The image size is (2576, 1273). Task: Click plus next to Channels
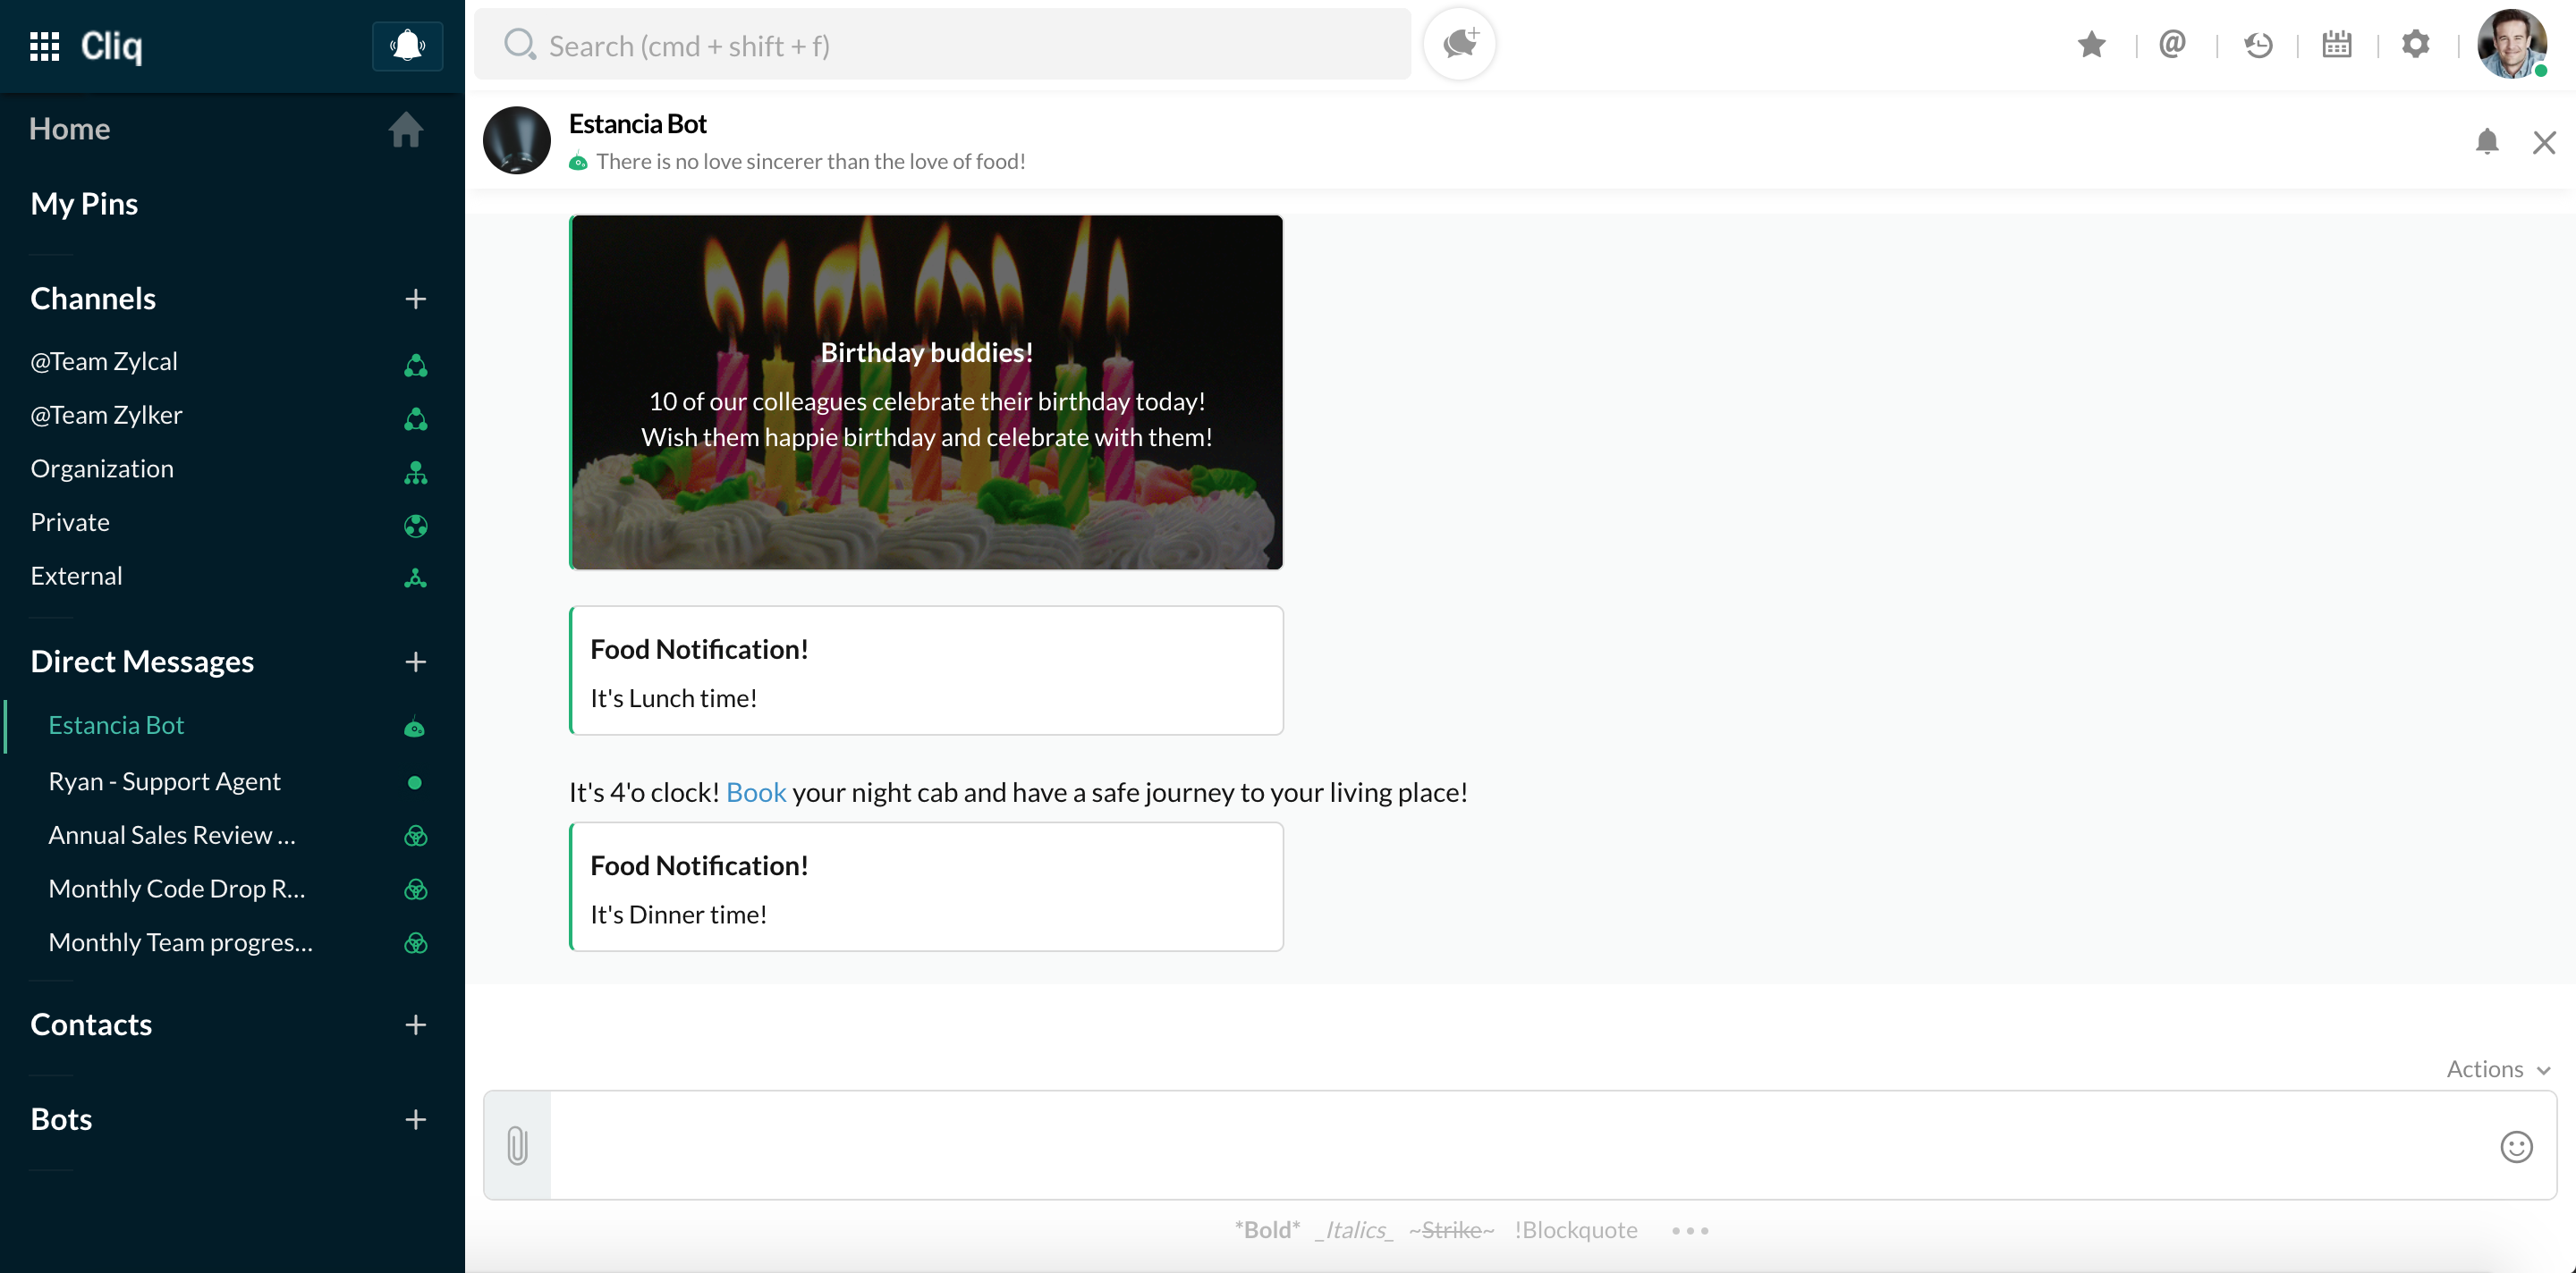tap(415, 299)
